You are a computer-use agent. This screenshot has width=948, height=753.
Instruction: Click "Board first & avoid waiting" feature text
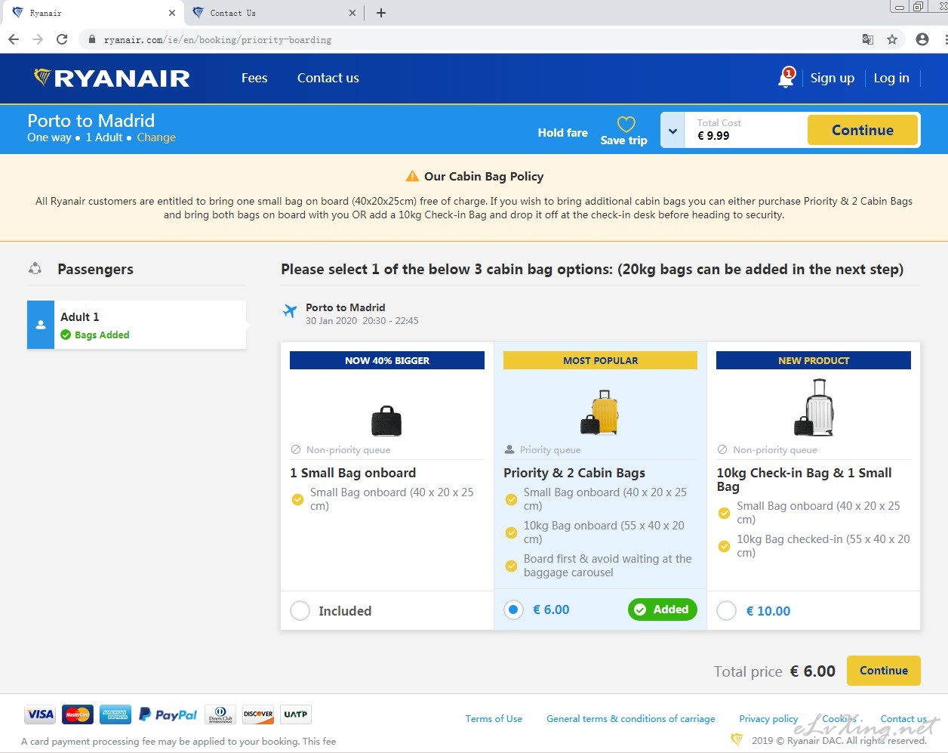(608, 566)
